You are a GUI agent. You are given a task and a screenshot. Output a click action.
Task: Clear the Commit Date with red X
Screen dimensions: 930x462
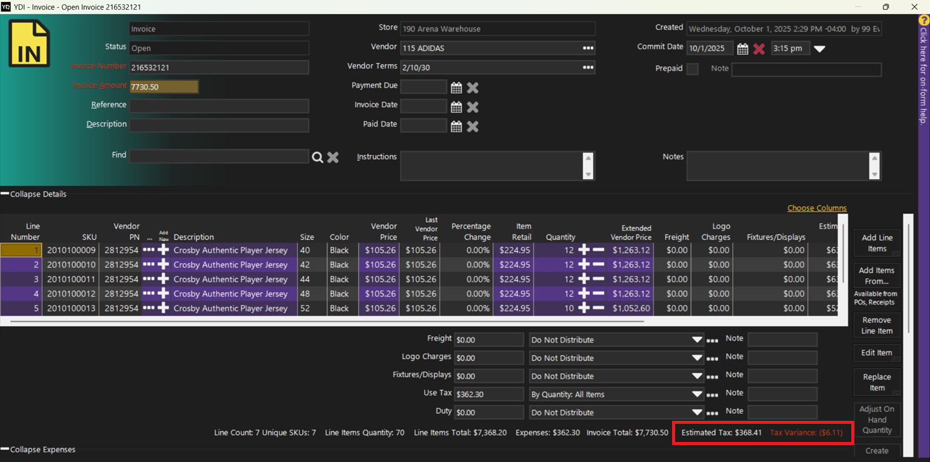[759, 49]
